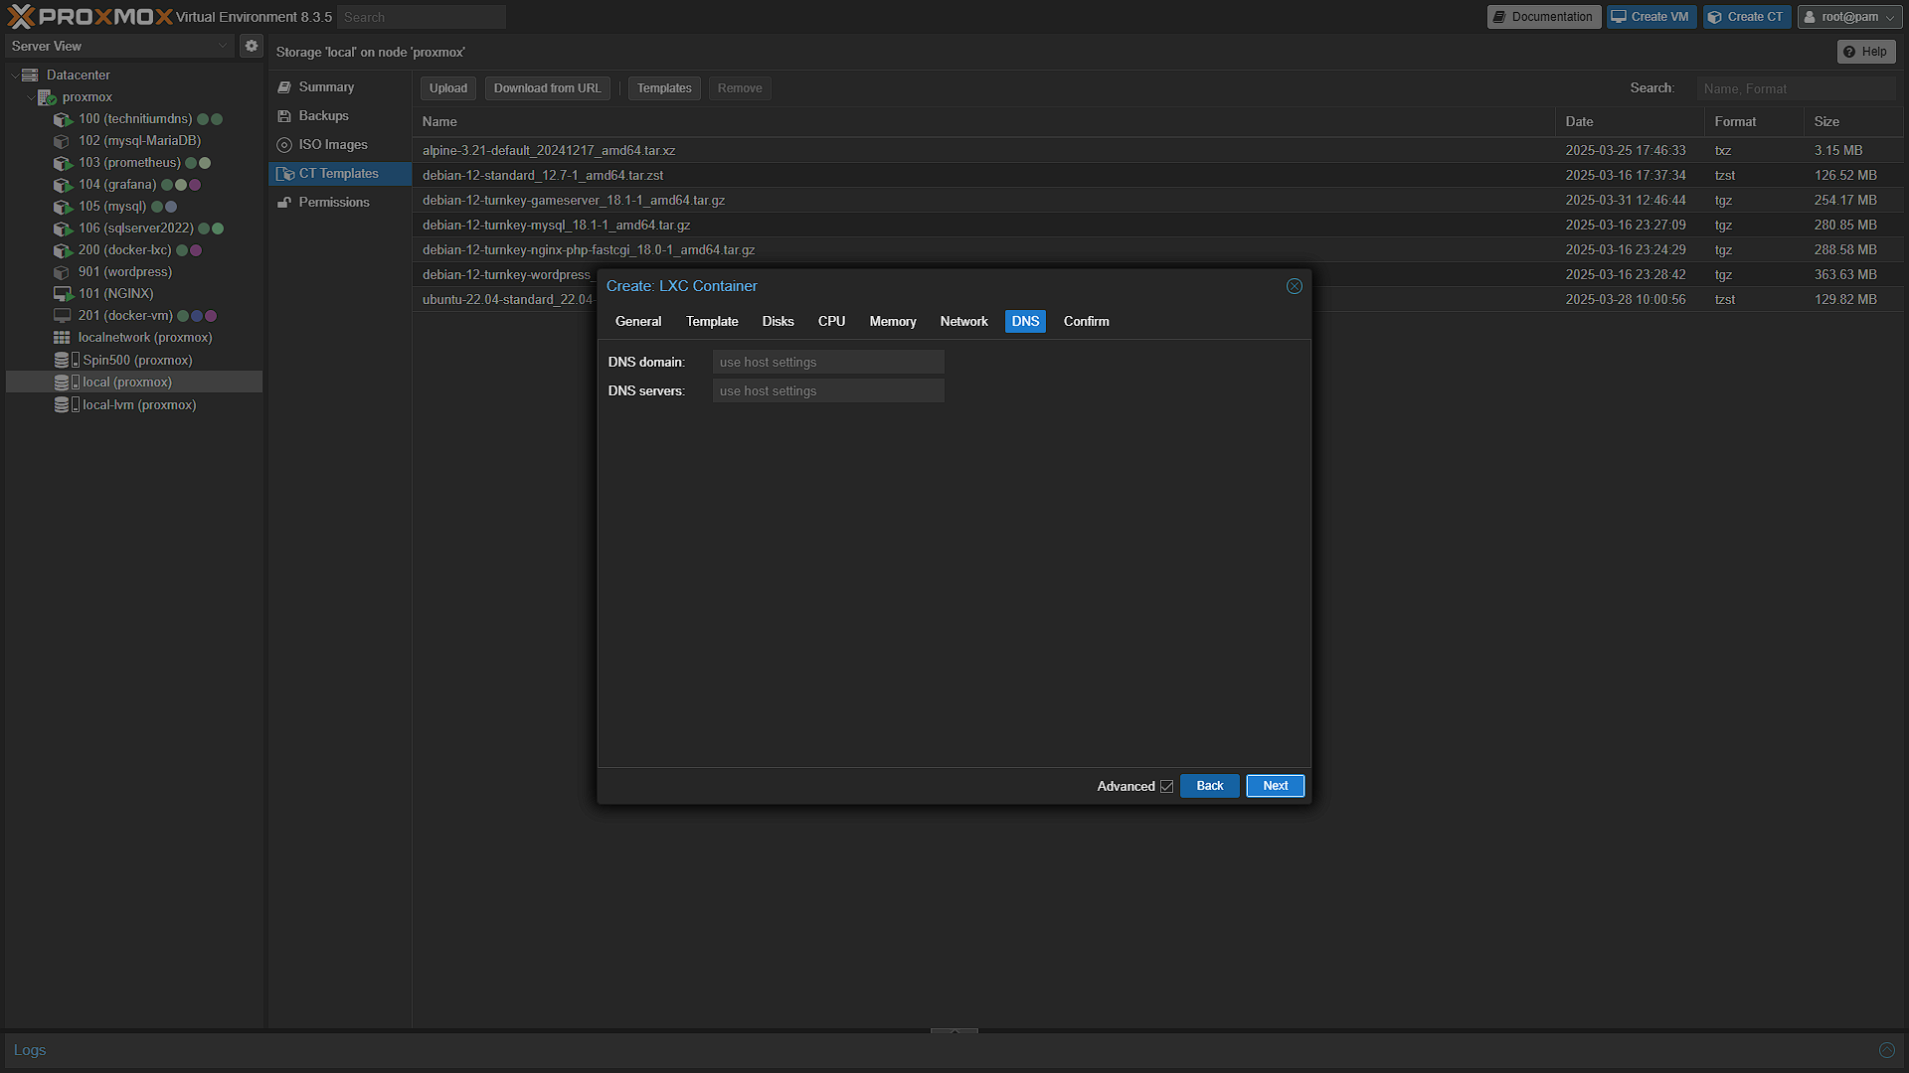Click the Back button
This screenshot has height=1073, width=1909.
[1209, 786]
